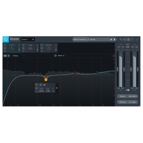Click the I/O meter options button

point(128,44)
